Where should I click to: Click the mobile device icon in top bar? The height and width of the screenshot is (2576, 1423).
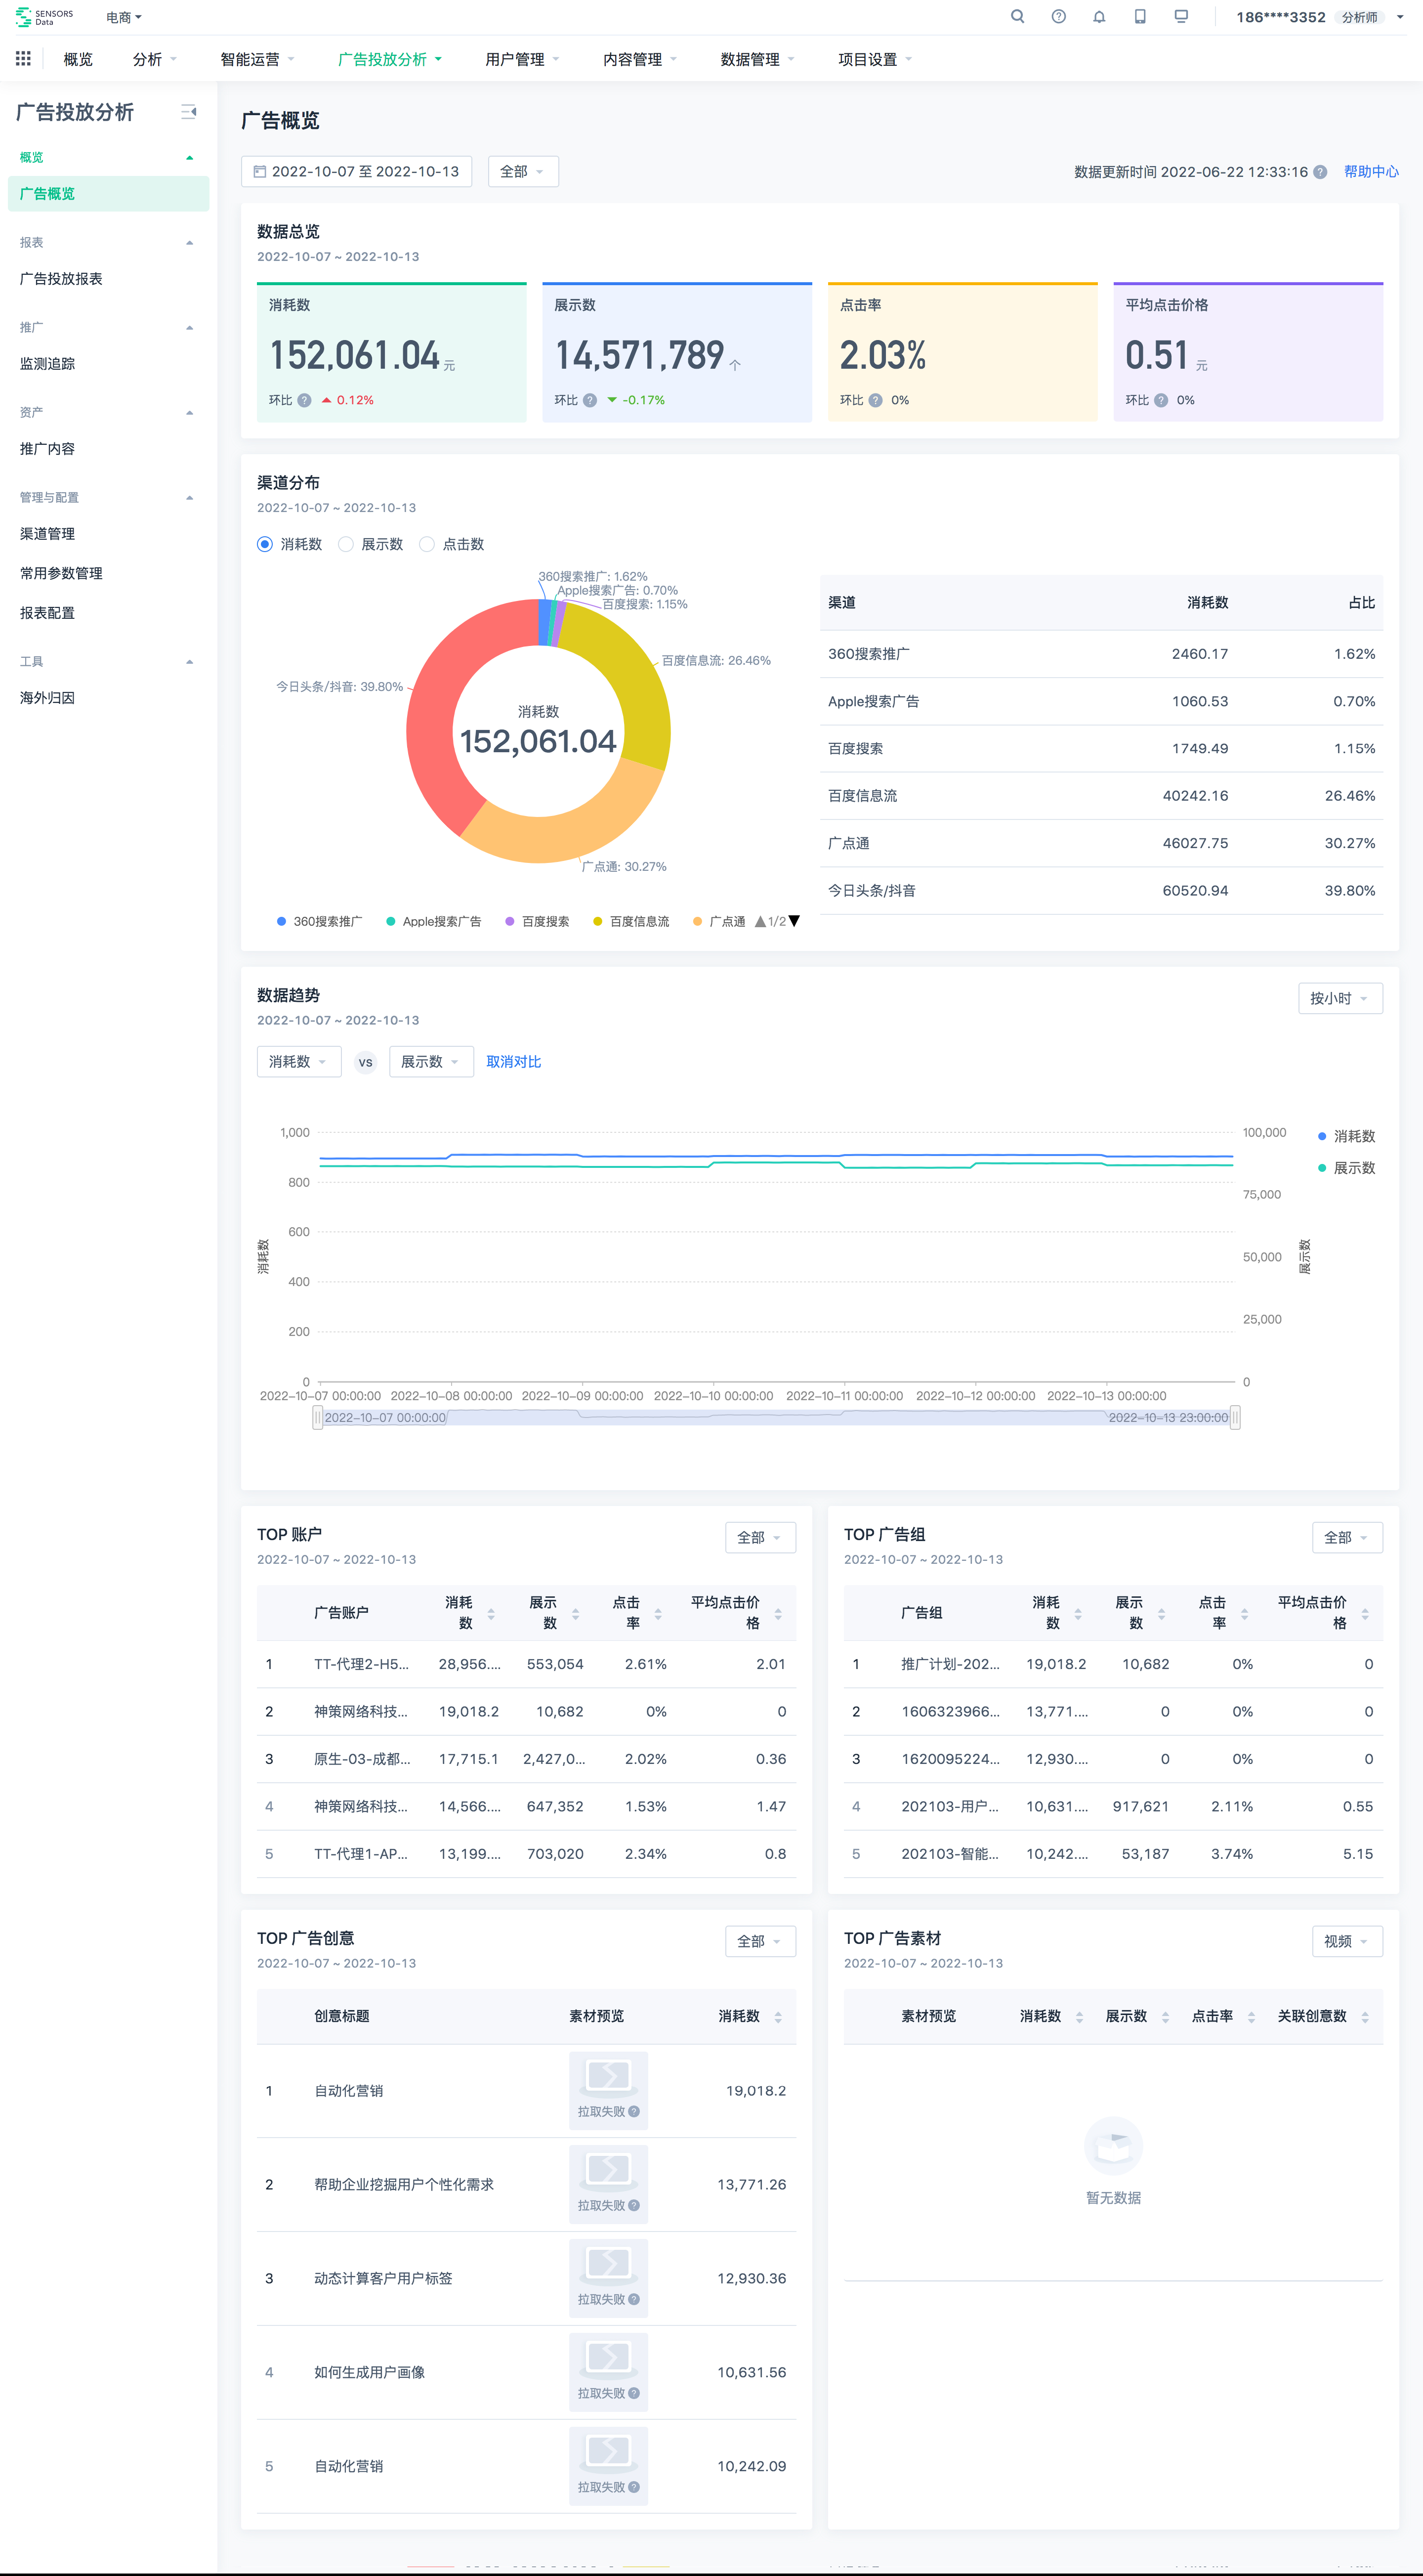1140,17
